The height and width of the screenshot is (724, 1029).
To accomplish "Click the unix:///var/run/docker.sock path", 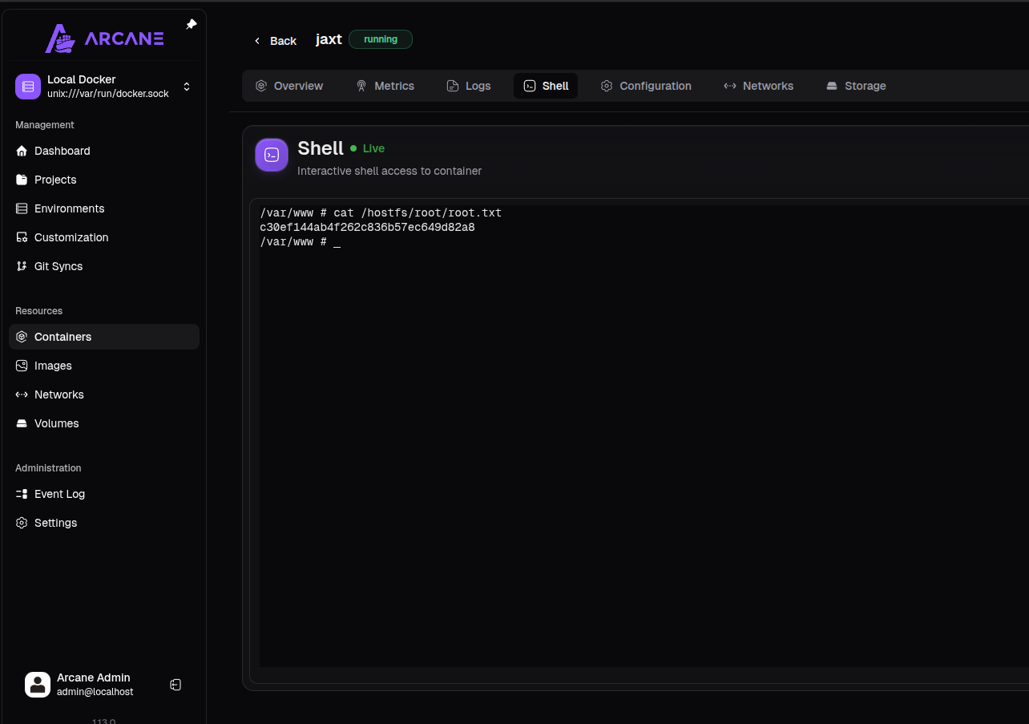I will coord(108,94).
